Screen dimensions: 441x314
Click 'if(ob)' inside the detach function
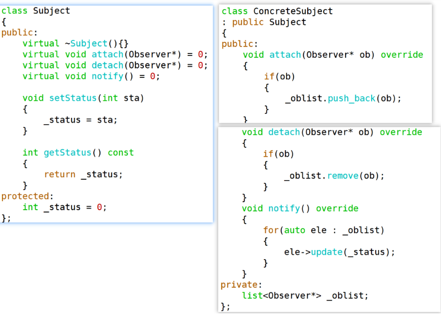coord(279,154)
